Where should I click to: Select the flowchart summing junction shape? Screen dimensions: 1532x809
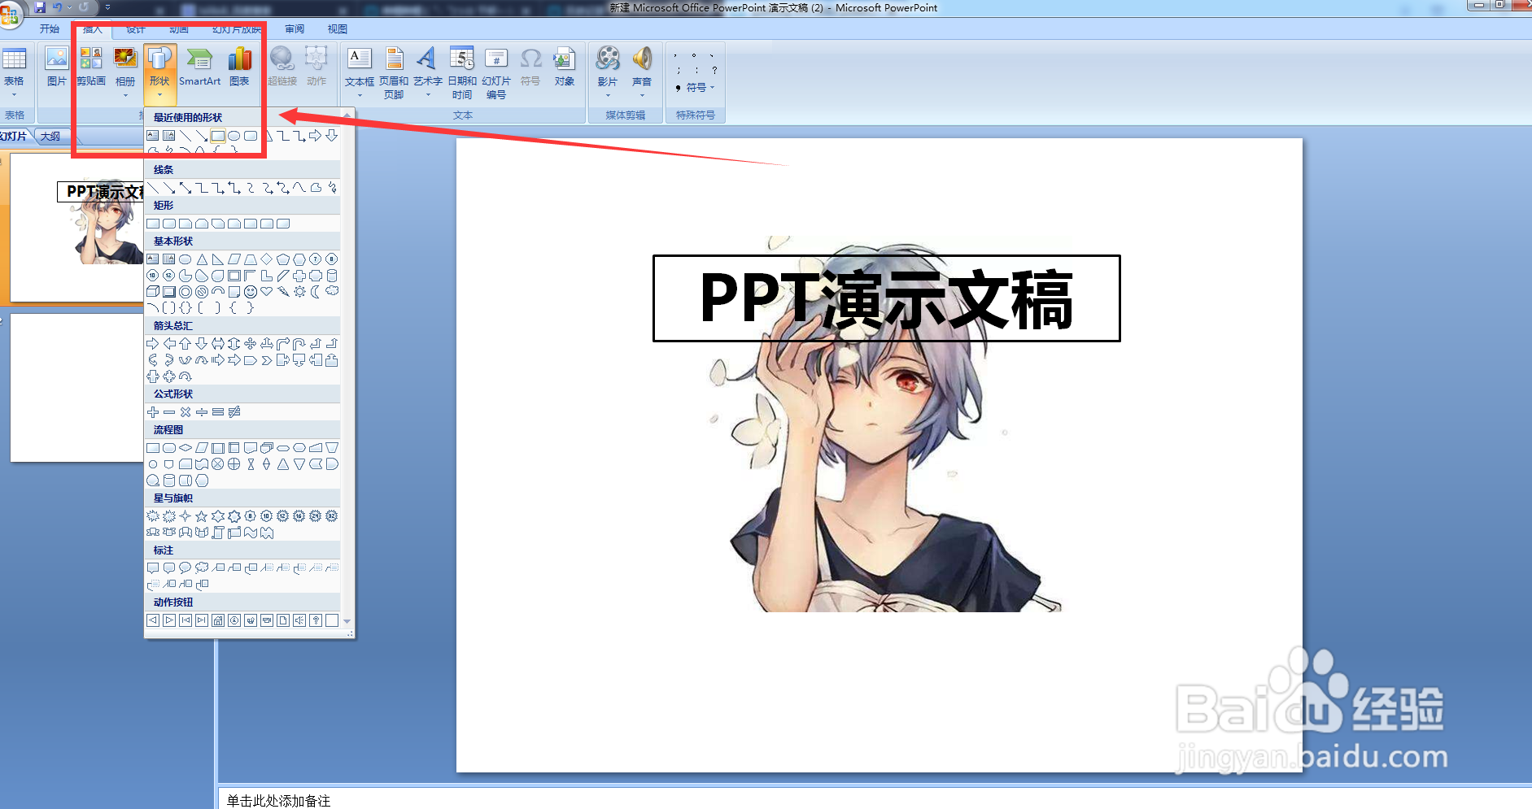(218, 464)
